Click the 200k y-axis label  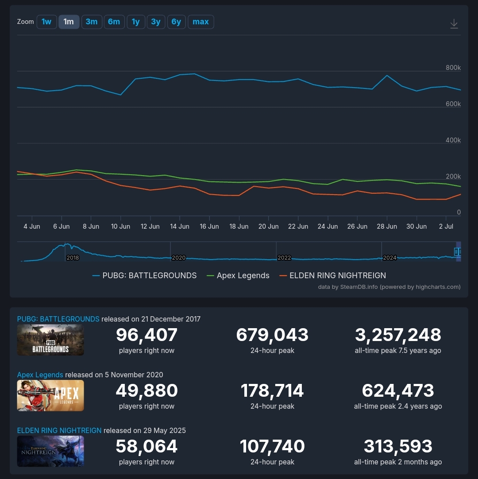(453, 176)
